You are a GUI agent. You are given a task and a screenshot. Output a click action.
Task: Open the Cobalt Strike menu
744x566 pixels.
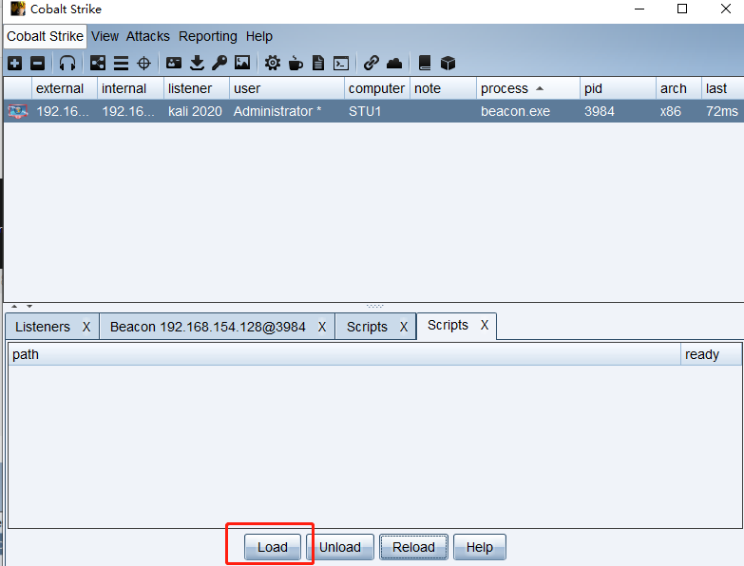point(45,36)
